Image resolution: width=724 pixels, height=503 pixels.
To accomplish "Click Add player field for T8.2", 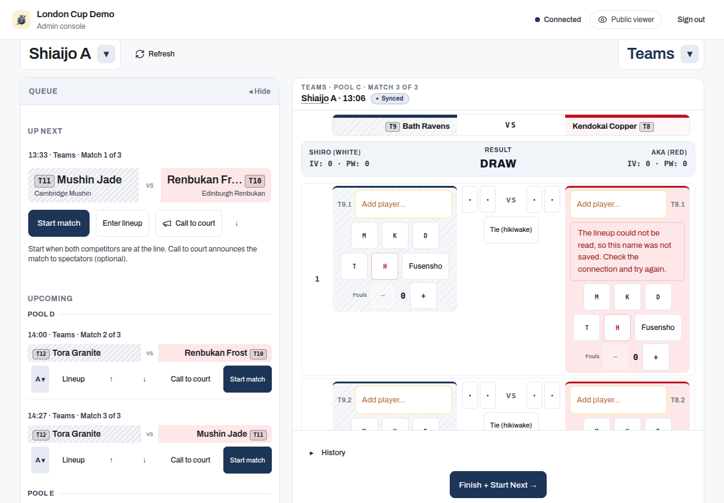I will point(618,400).
